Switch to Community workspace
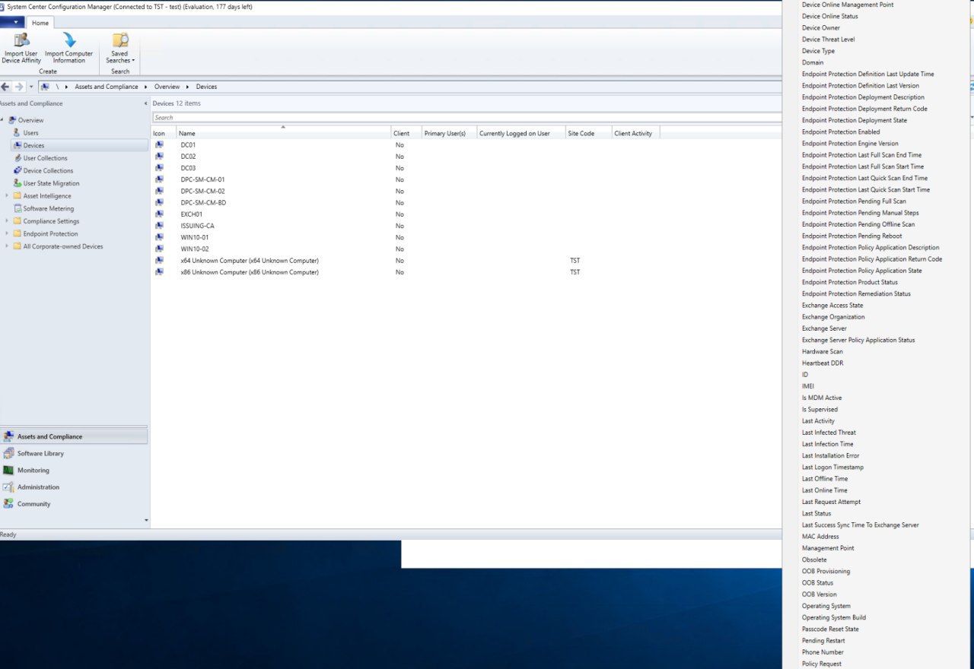The image size is (974, 669). 74,504
